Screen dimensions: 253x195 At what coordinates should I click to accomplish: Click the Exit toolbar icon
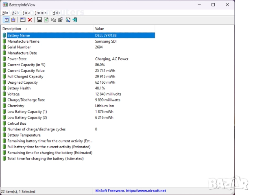(x=75, y=20)
